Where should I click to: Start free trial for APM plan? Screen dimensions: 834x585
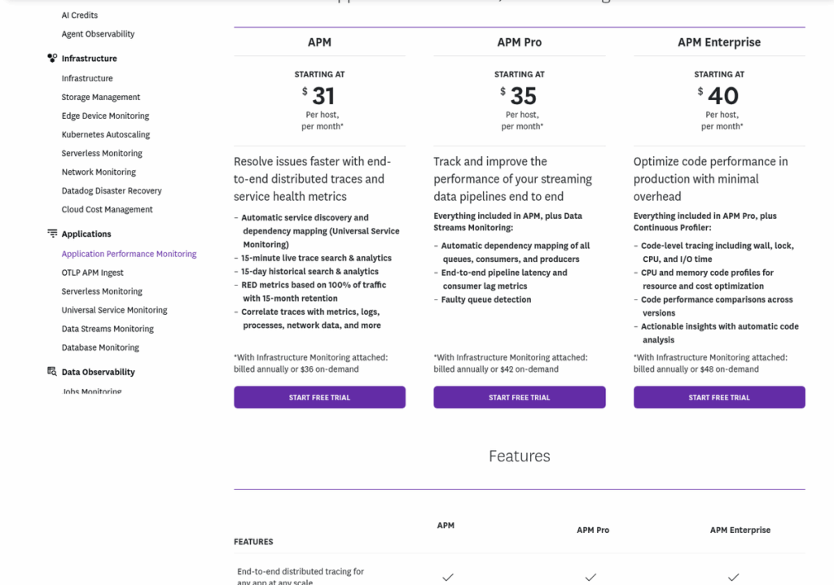(x=319, y=397)
